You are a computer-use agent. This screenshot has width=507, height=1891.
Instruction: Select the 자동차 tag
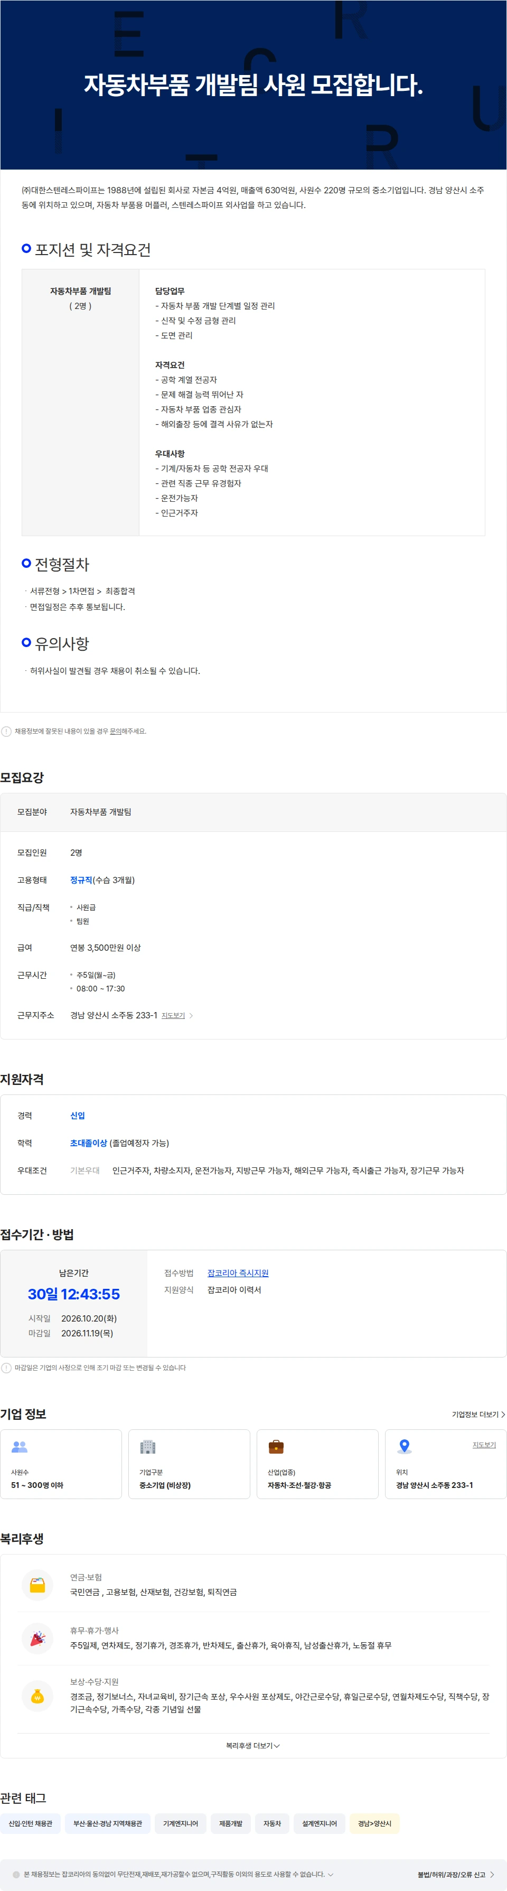[272, 1823]
